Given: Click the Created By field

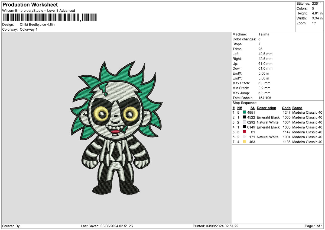Looking at the screenshot, I should tap(11, 226).
